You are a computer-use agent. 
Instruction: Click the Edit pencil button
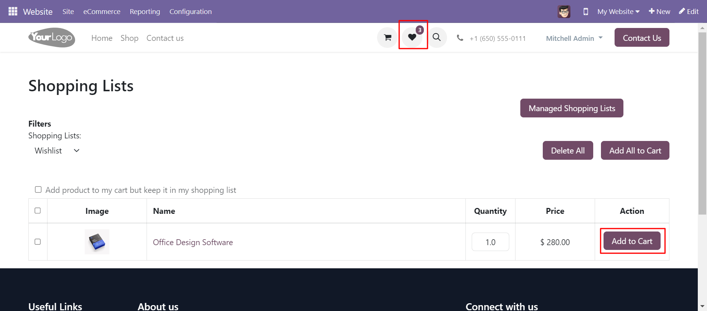coord(689,11)
